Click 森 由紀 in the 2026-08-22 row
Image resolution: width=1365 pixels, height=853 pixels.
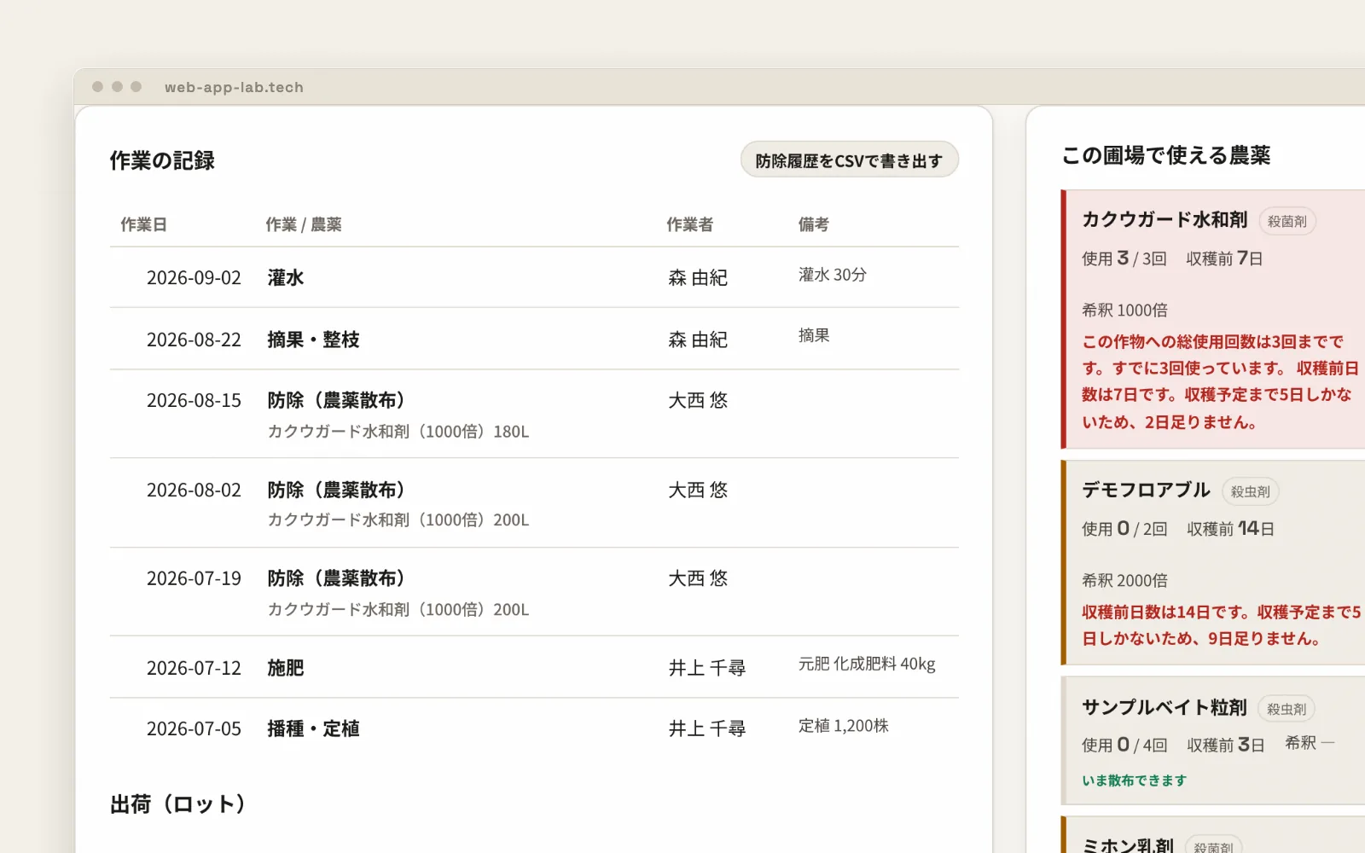click(698, 339)
